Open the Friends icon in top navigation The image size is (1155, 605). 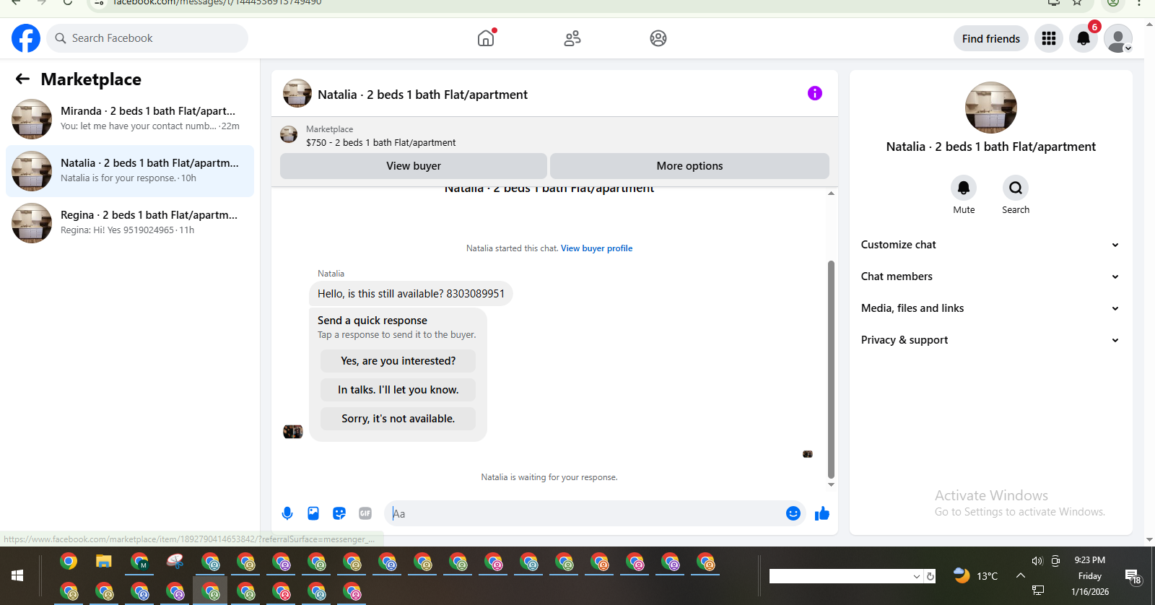point(572,38)
